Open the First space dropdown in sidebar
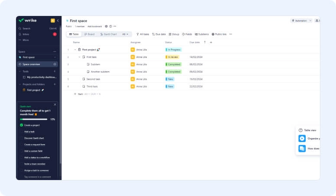Screen dimensions: 336x196 (55, 57)
